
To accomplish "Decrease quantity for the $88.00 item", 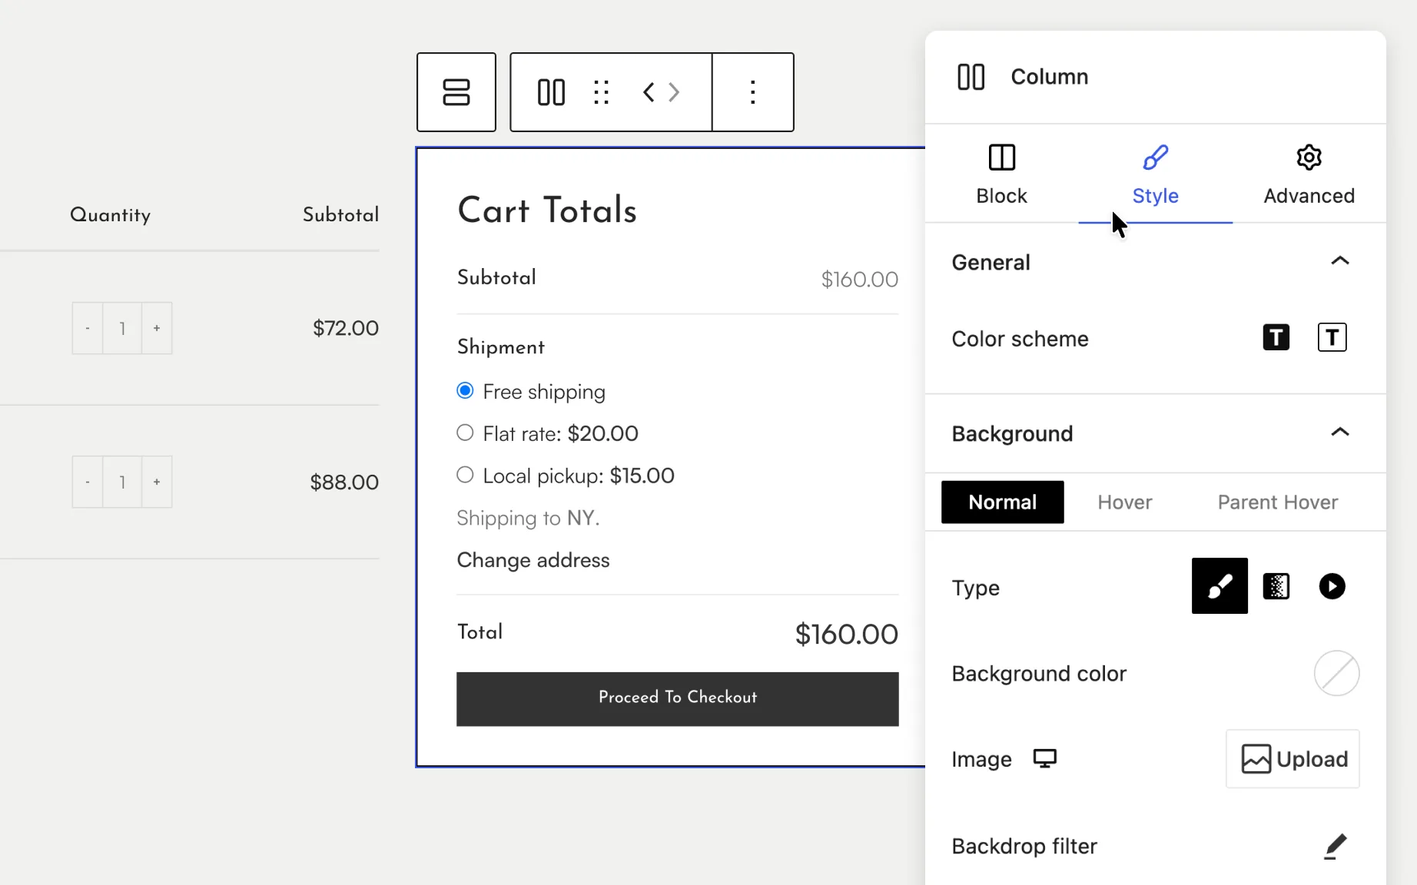I will pos(88,482).
